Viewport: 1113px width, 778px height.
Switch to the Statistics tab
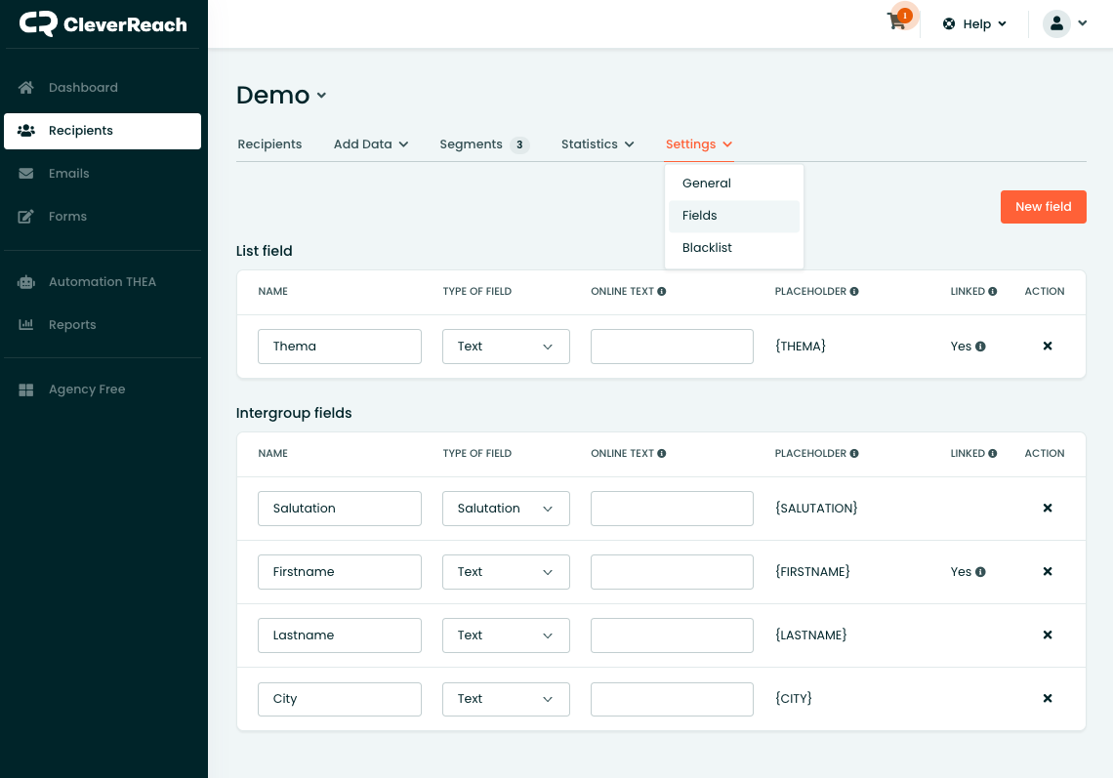point(591,143)
